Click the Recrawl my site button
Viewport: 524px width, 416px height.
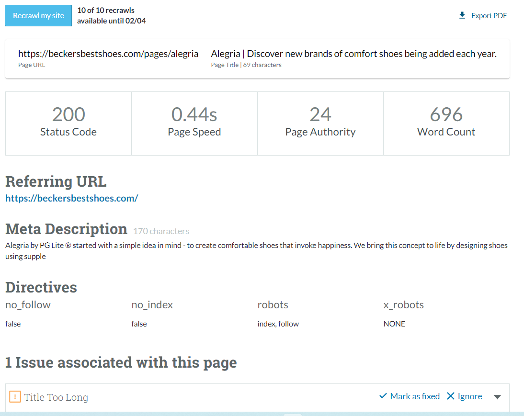click(38, 16)
